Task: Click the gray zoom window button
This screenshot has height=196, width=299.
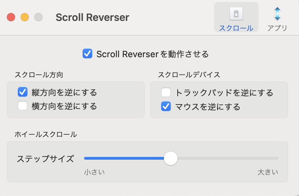Action: coord(38,17)
